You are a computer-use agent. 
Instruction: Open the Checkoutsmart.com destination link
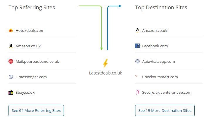(160, 77)
